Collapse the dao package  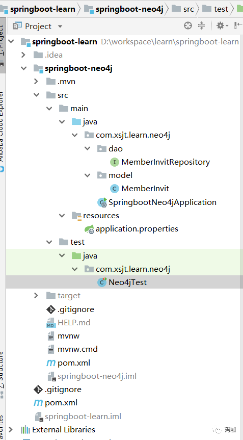pyautogui.click(x=88, y=149)
